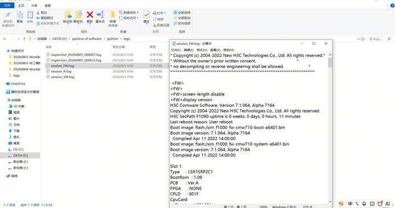This screenshot has height=208, width=395.
Task: Jump to DATA (D:) in the breadcrumb
Action: [59, 39]
